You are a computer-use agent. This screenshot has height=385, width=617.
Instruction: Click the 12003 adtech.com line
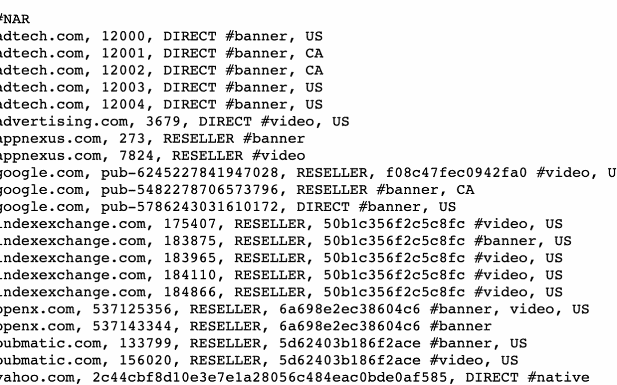point(161,87)
